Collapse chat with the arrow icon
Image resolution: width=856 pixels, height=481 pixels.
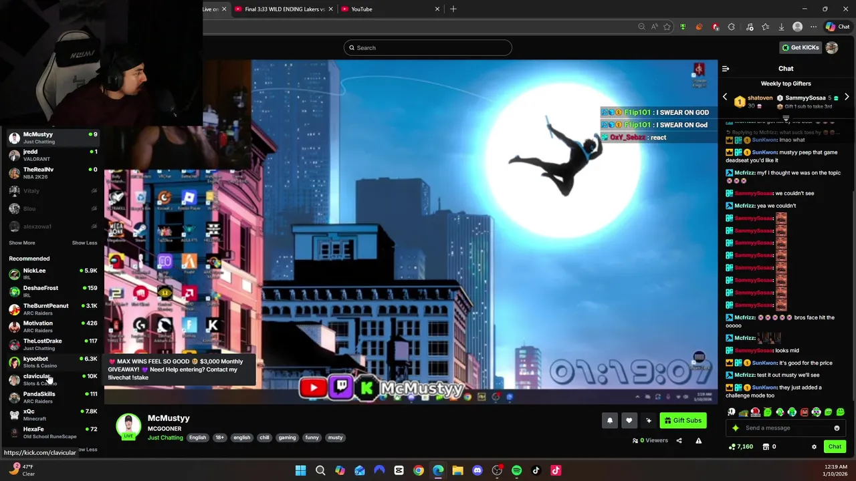[726, 68]
